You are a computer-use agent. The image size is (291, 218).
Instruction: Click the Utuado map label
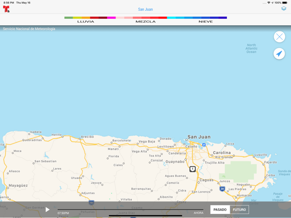(76, 178)
